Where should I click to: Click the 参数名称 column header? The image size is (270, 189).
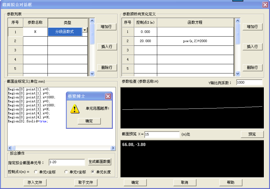35,22
